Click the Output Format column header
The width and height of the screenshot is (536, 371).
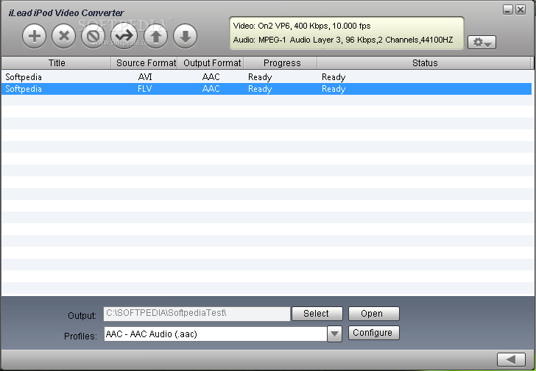(211, 63)
